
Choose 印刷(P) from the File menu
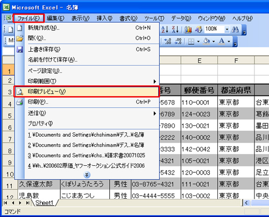(x=87, y=102)
